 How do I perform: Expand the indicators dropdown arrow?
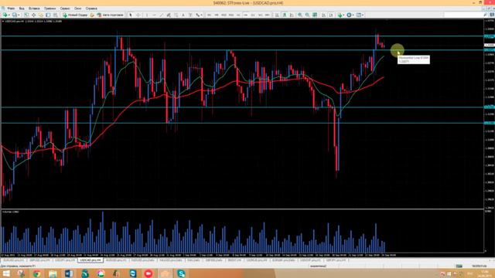pos(343,15)
